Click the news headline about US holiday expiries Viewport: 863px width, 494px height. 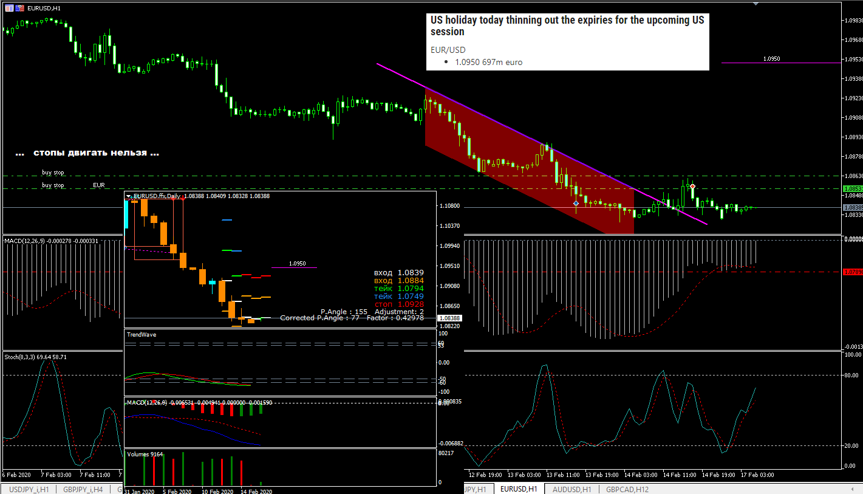coord(568,26)
